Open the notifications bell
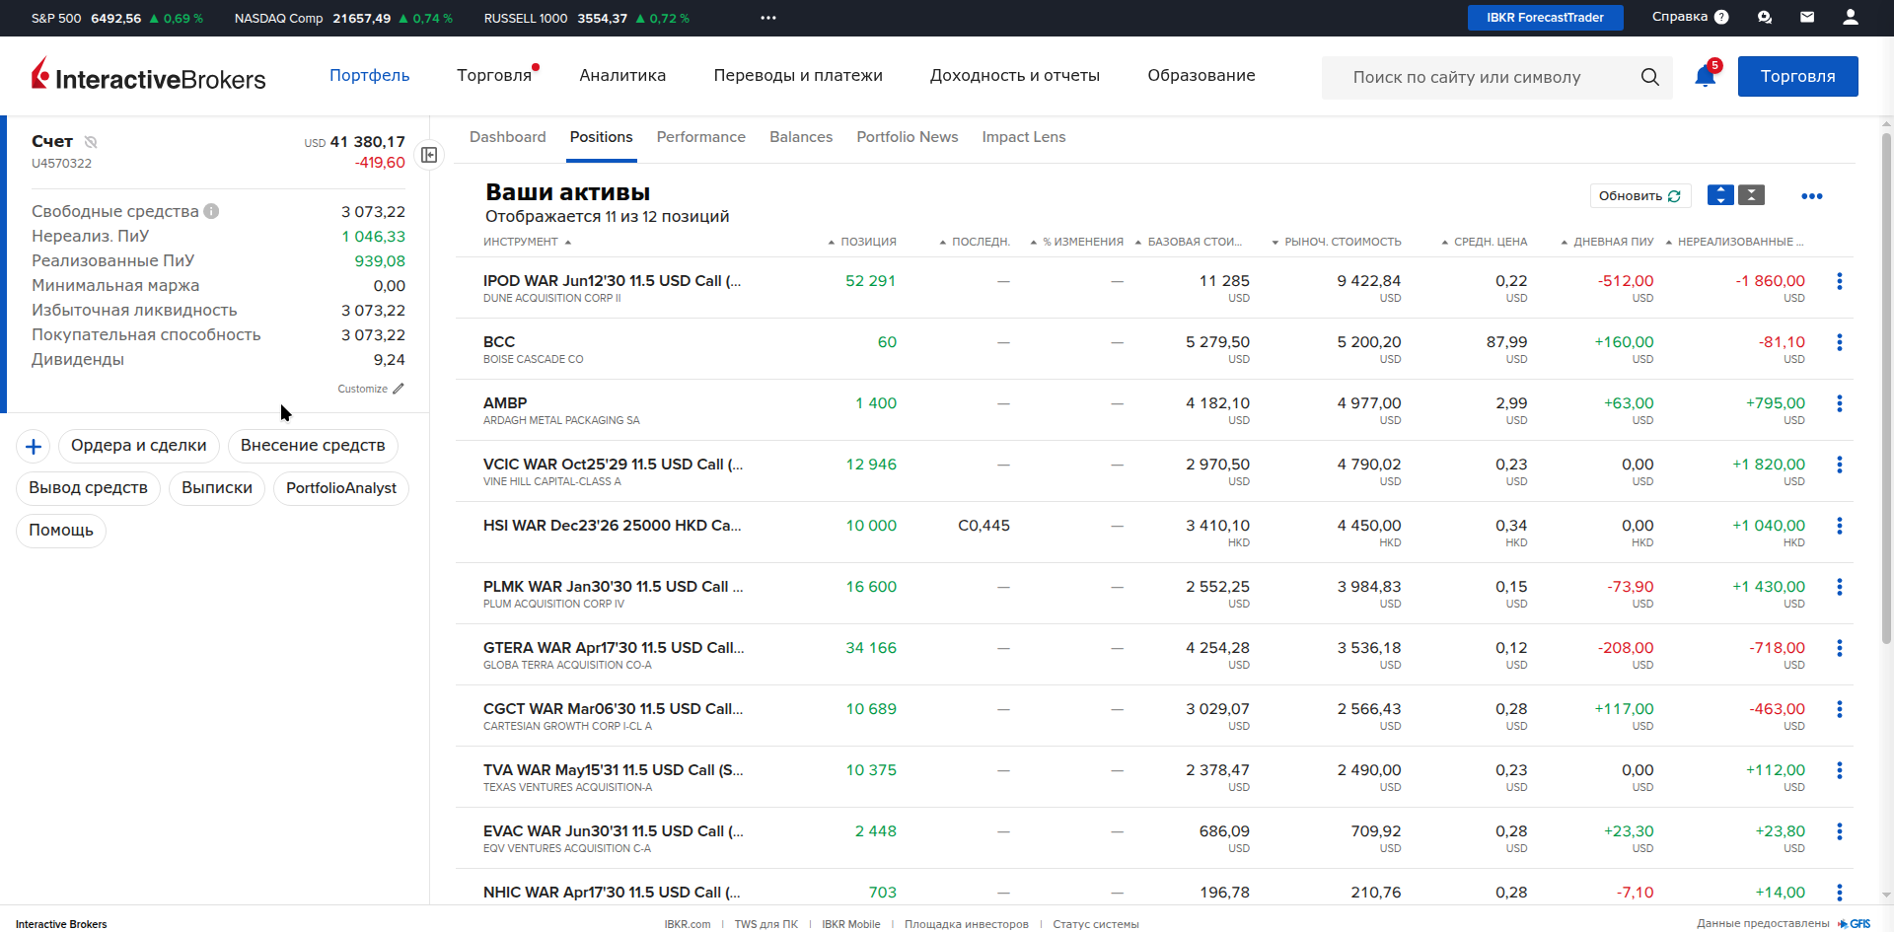Screen dimensions: 1894x932 pos(1705,76)
